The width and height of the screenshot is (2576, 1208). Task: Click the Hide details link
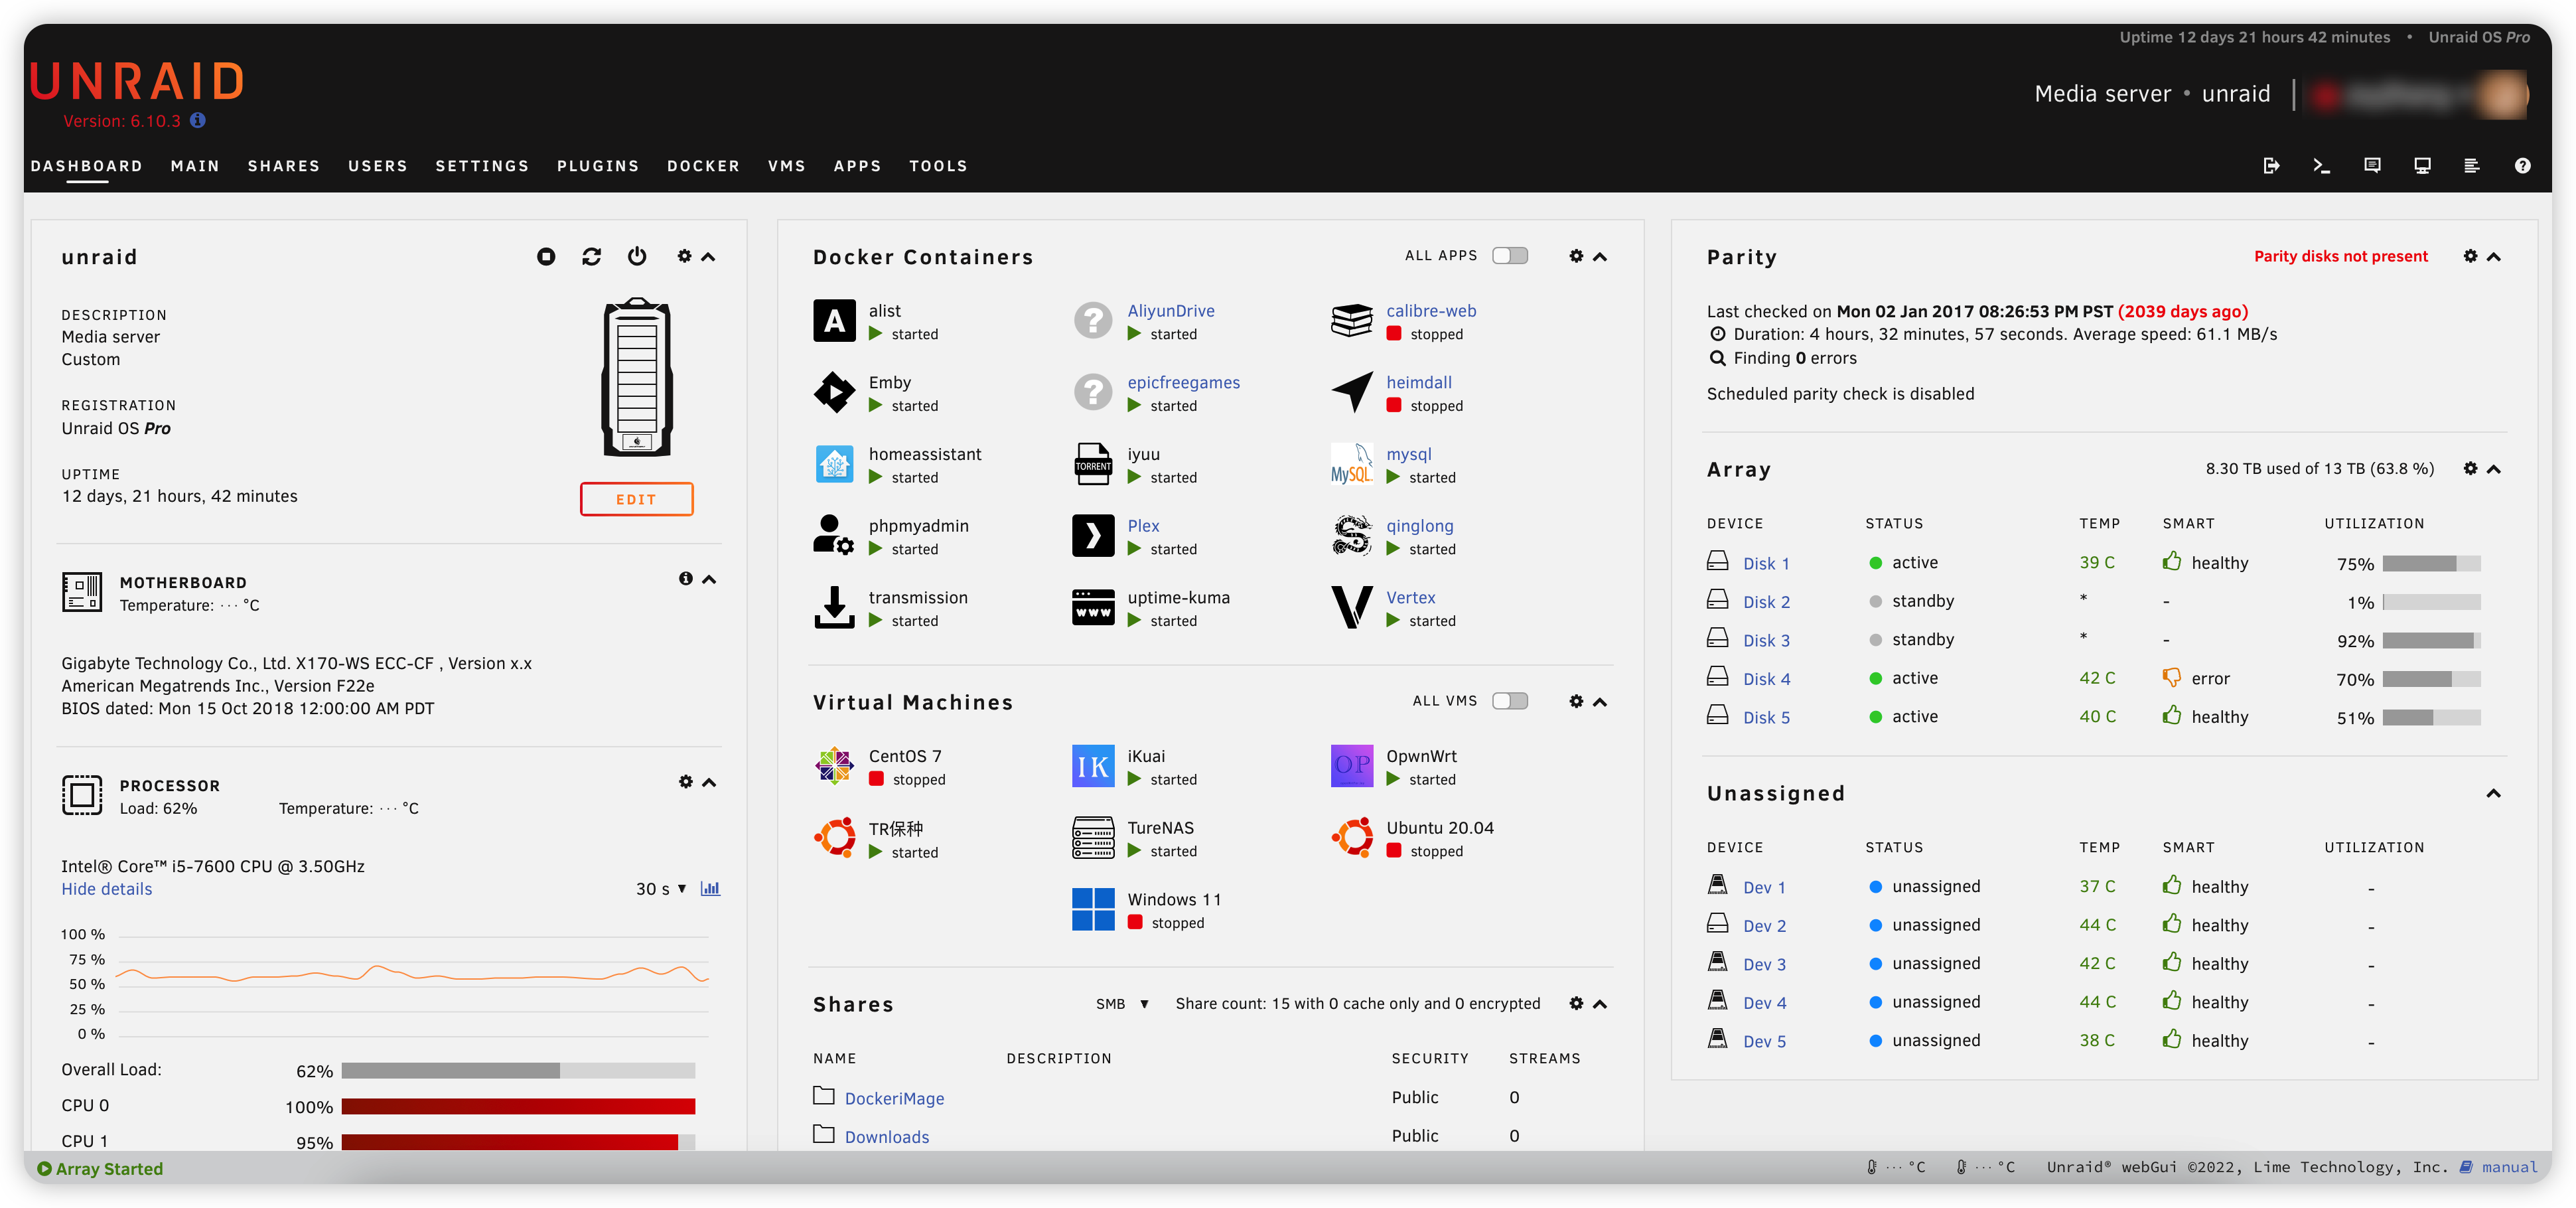tap(107, 889)
